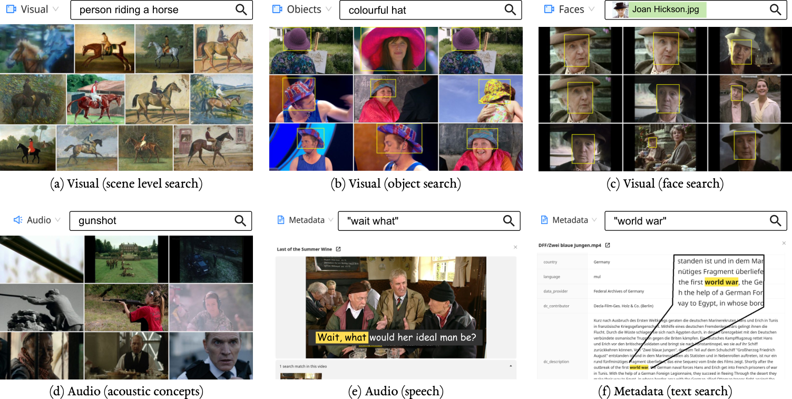Select the country house lawn thumbnail
The image size is (792, 399).
point(126,259)
